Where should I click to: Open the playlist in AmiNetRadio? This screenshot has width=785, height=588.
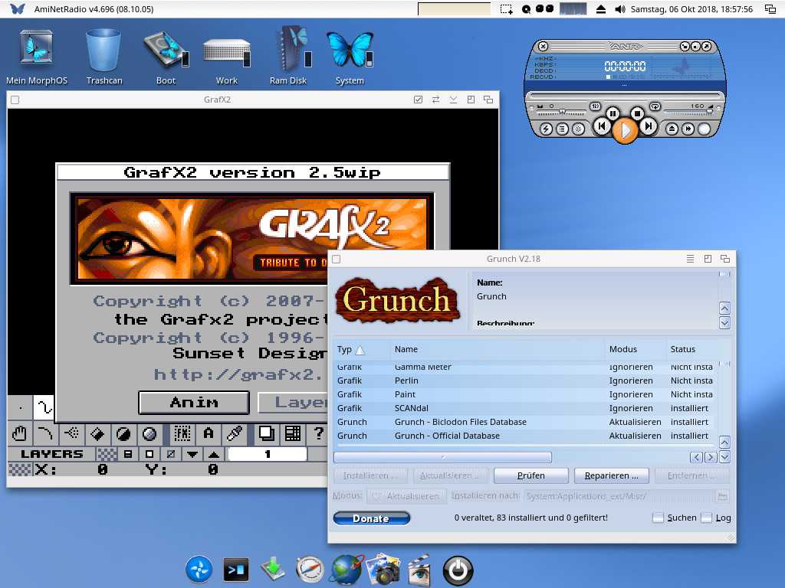[563, 129]
